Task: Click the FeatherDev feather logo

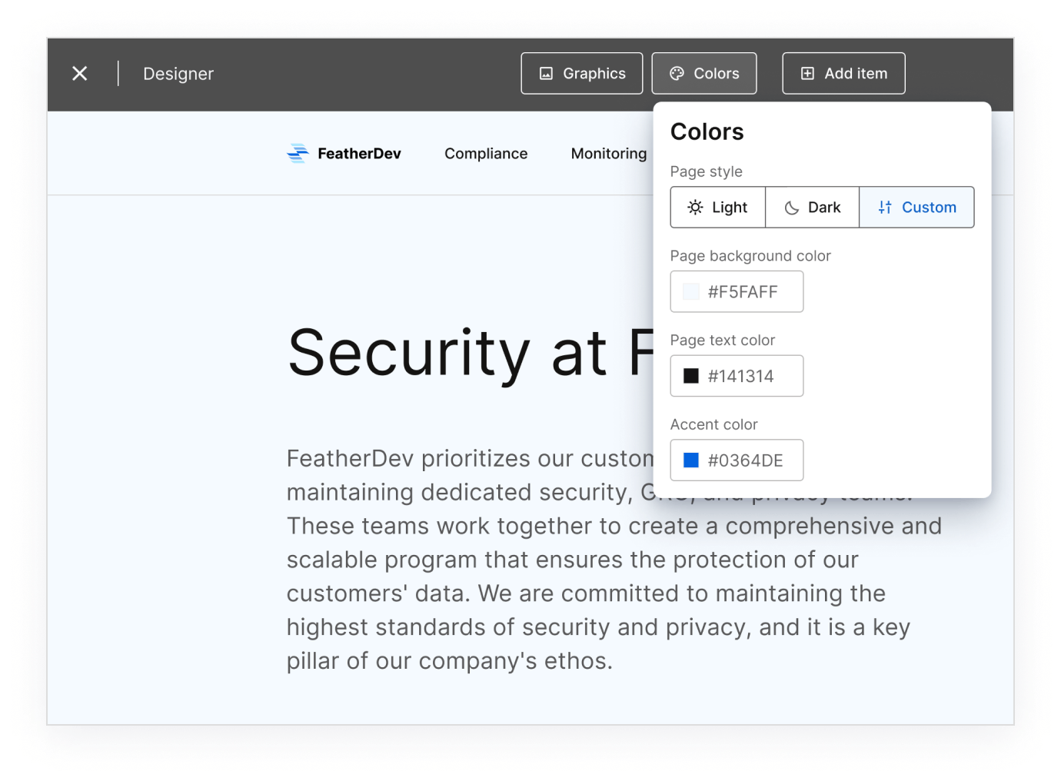Action: pos(298,154)
